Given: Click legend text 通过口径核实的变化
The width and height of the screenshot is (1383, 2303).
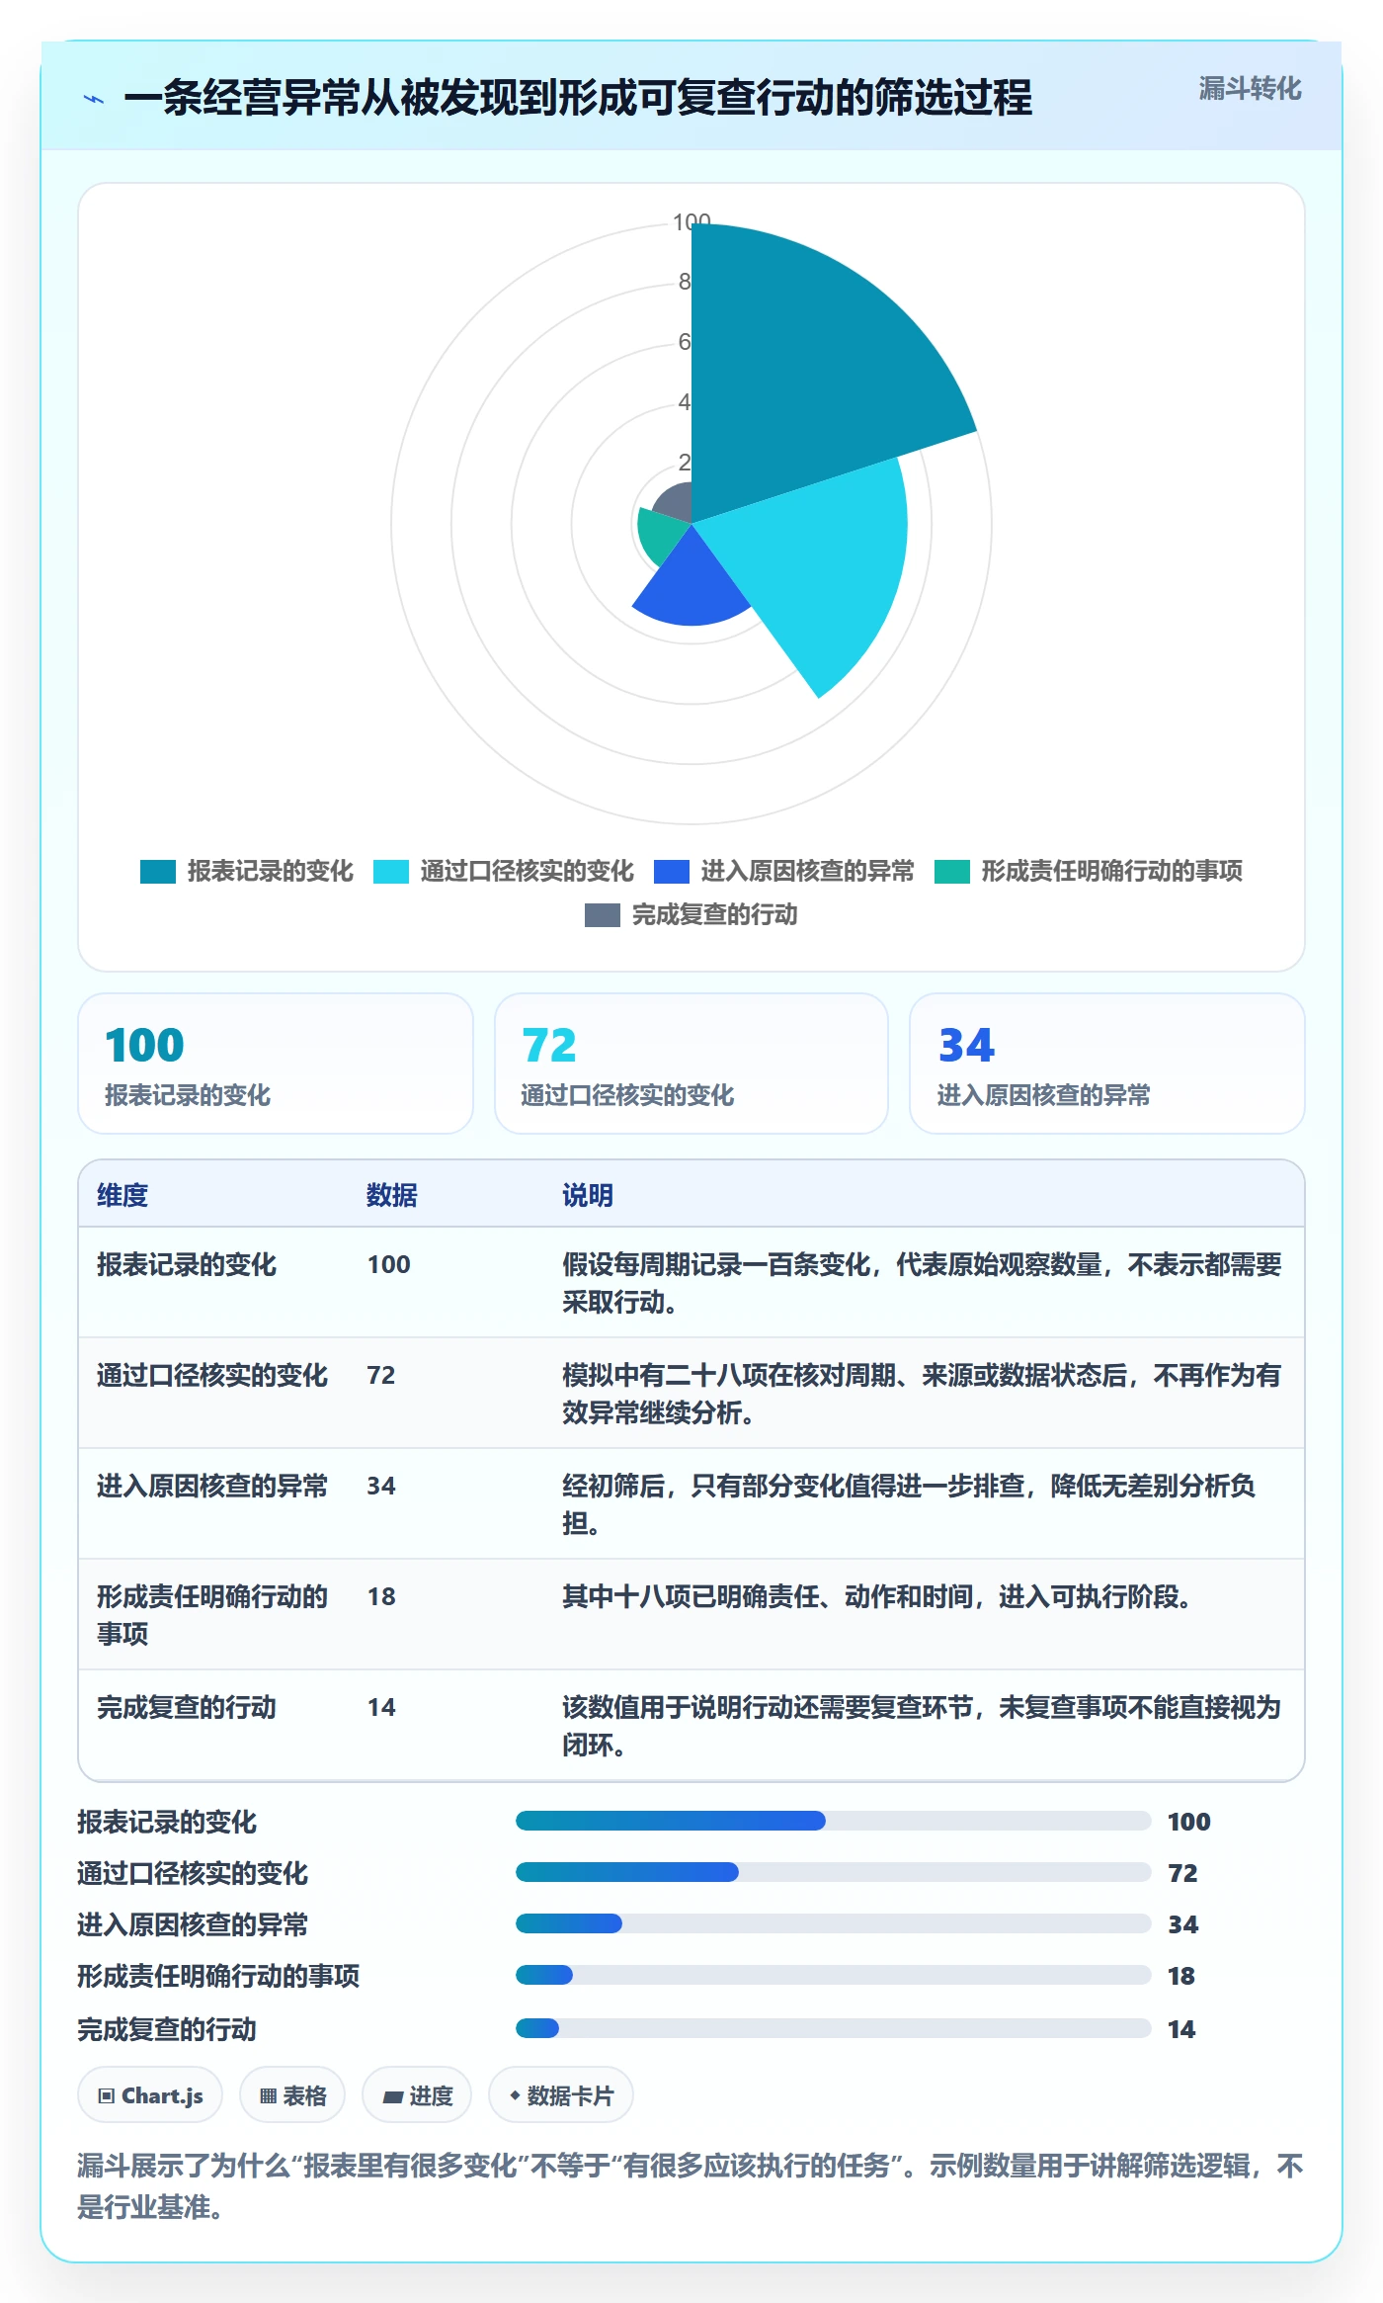Looking at the screenshot, I should click(527, 871).
